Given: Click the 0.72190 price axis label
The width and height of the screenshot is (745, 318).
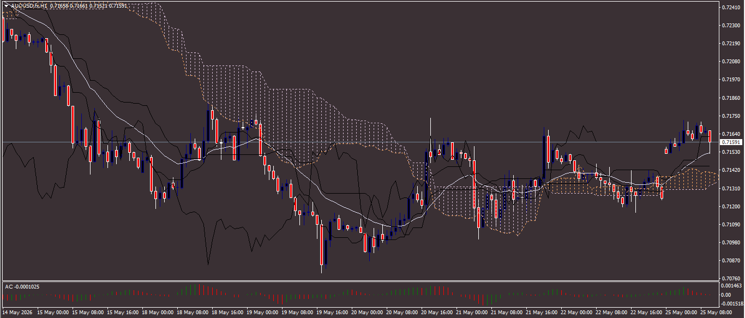Looking at the screenshot, I should (x=730, y=44).
